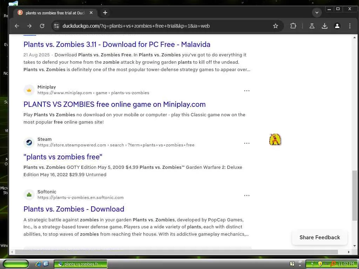
Task: Click the help question mark tray icon
Action: tap(292, 264)
